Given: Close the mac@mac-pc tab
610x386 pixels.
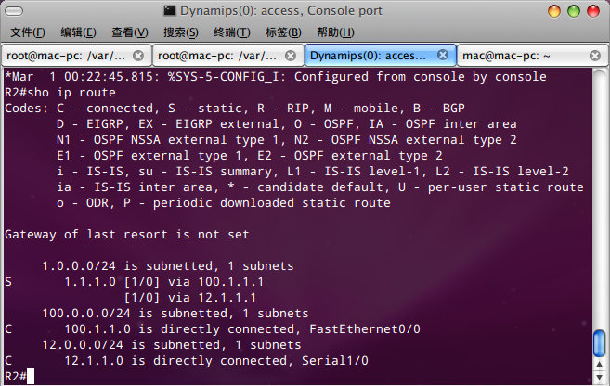Looking at the screenshot, I should pos(595,56).
